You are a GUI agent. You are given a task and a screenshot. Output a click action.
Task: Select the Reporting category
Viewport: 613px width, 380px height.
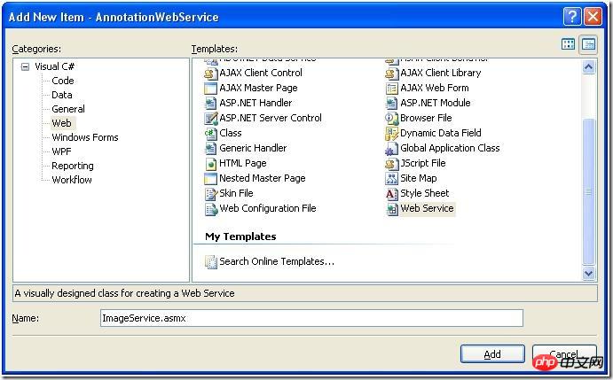[x=73, y=166]
